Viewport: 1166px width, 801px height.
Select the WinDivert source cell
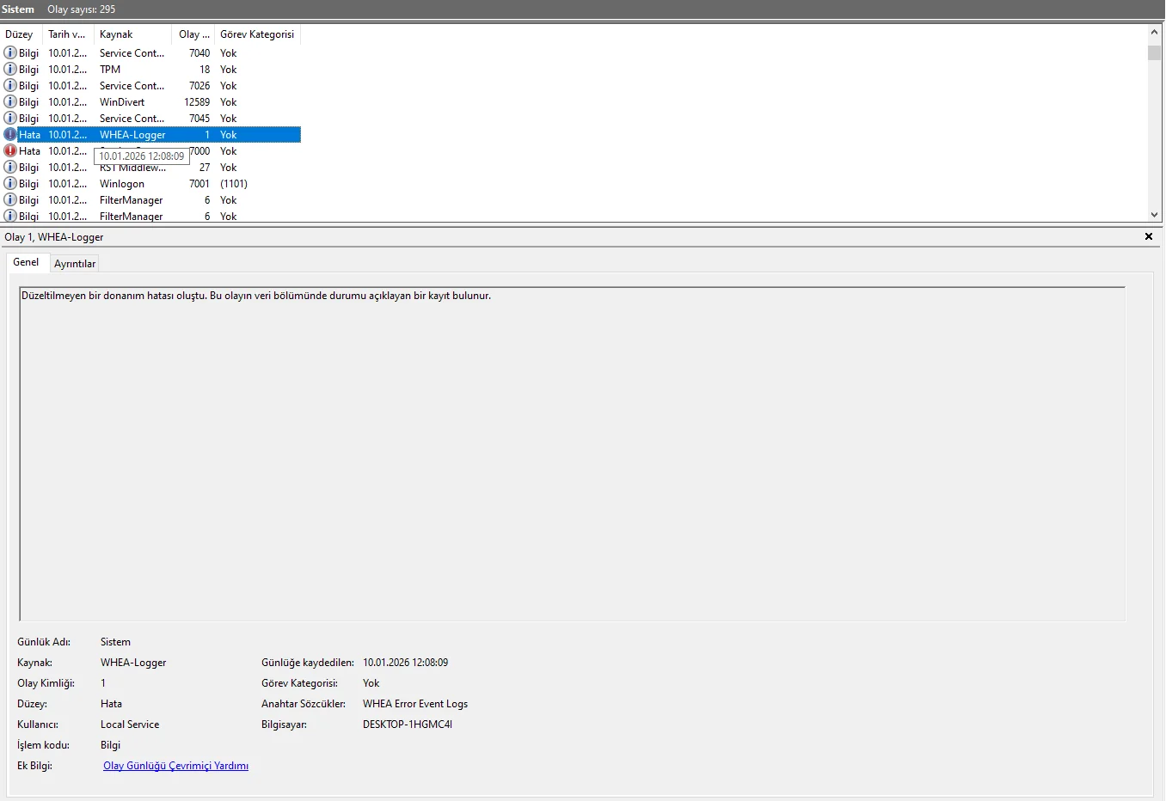[x=122, y=102]
